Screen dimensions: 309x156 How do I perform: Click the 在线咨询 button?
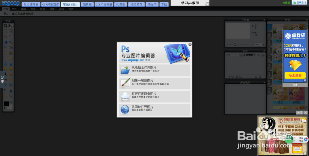[299, 2]
